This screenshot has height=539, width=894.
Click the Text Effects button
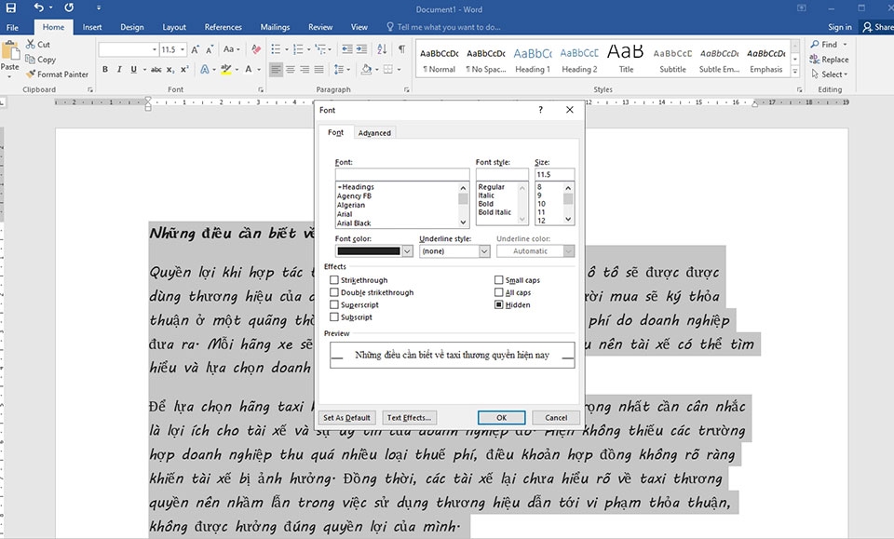point(409,418)
